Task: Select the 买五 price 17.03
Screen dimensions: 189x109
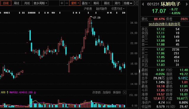Action: click(x=161, y=65)
